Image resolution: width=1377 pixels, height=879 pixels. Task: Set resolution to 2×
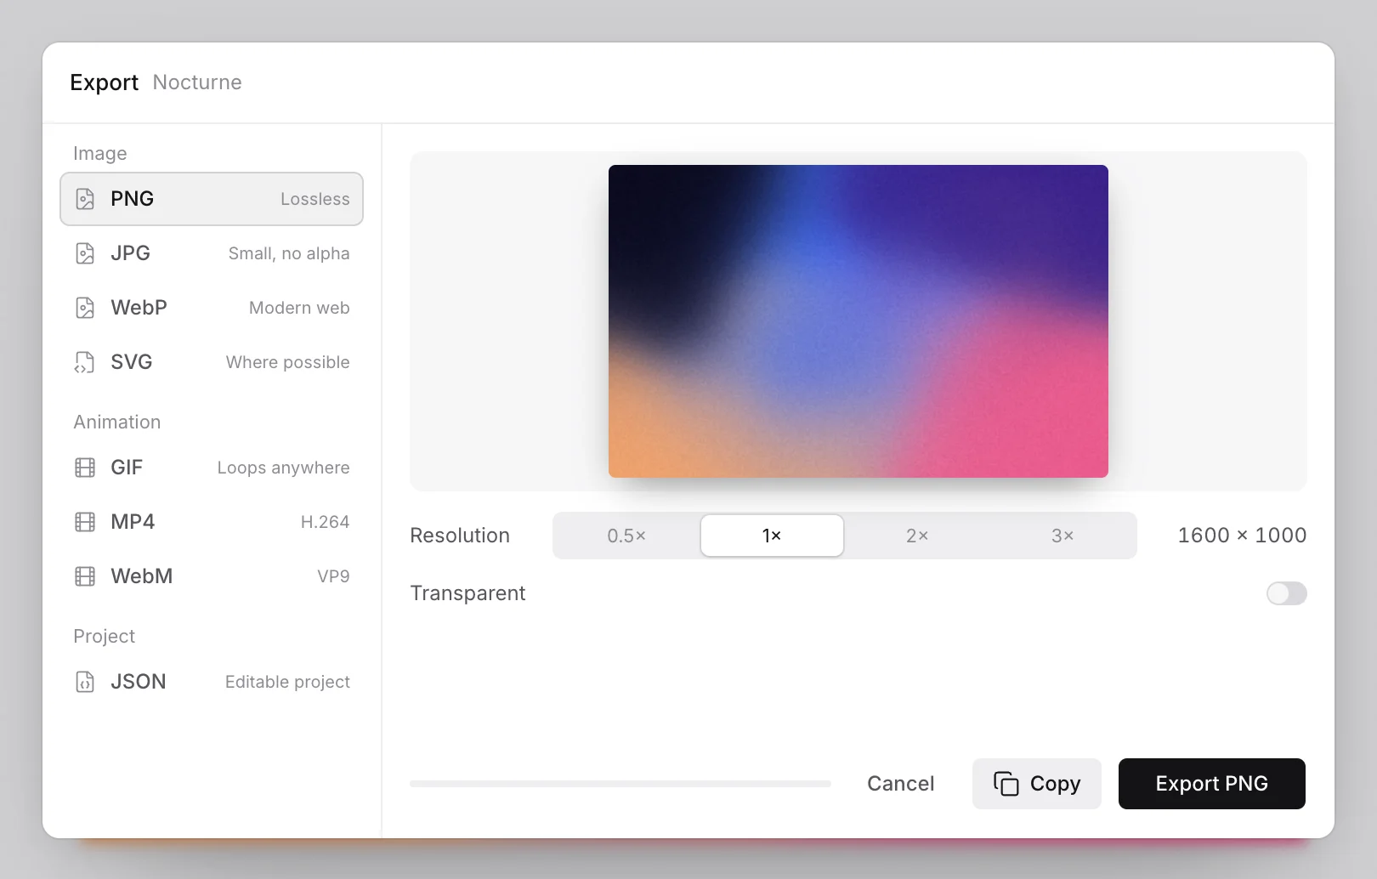click(917, 536)
